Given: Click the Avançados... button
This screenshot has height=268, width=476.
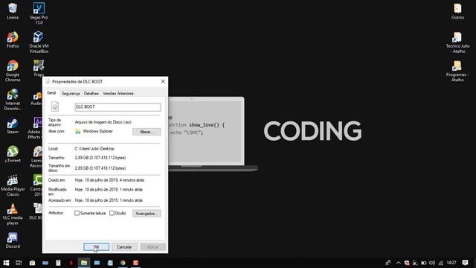Looking at the screenshot, I should click(147, 214).
